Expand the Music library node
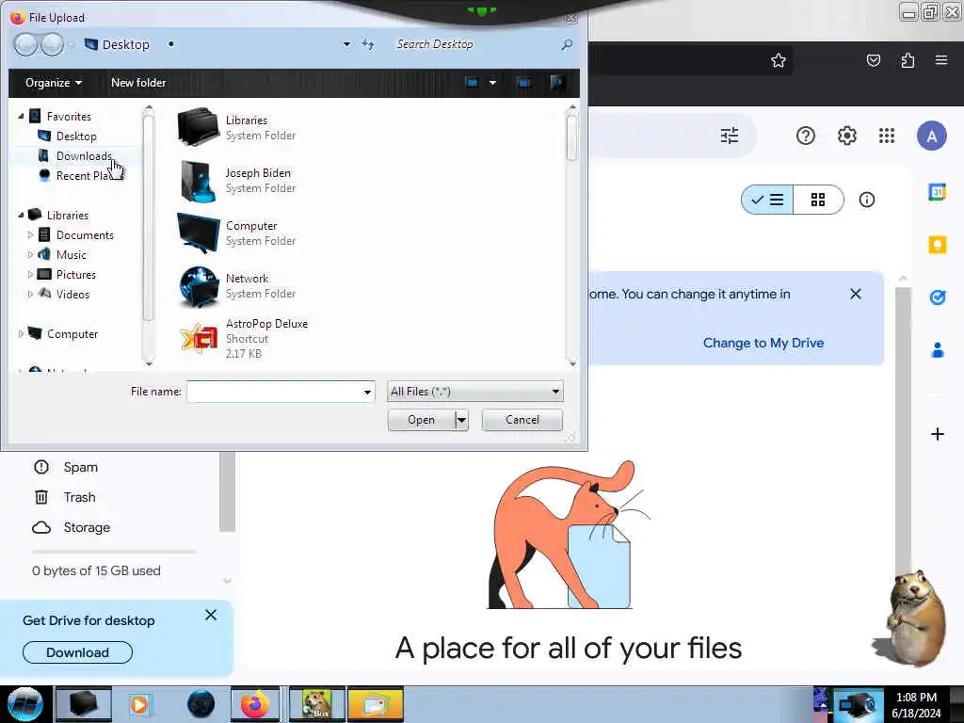The width and height of the screenshot is (964, 723). coord(30,254)
